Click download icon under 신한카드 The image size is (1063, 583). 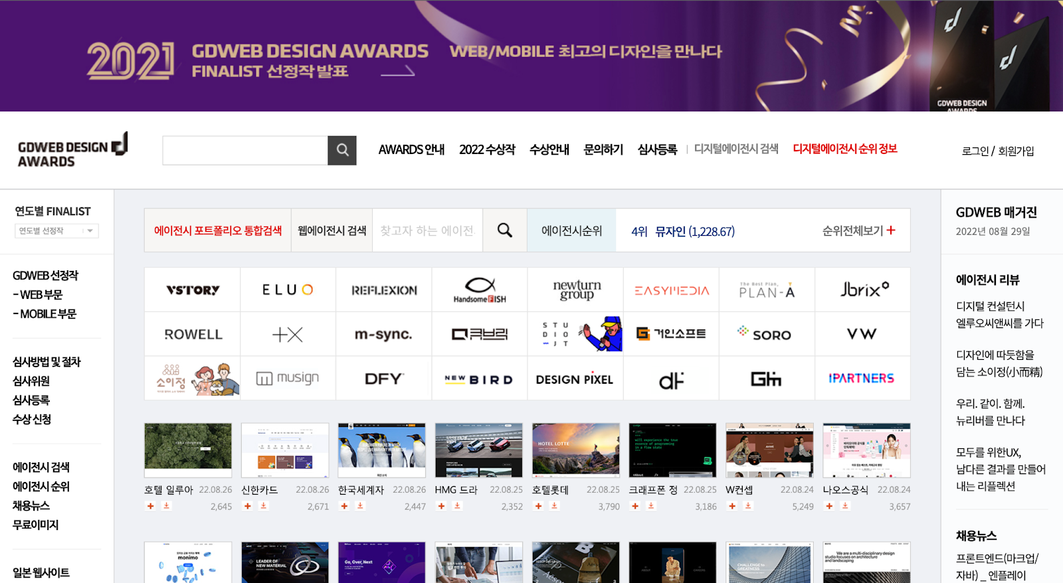pyautogui.click(x=264, y=506)
